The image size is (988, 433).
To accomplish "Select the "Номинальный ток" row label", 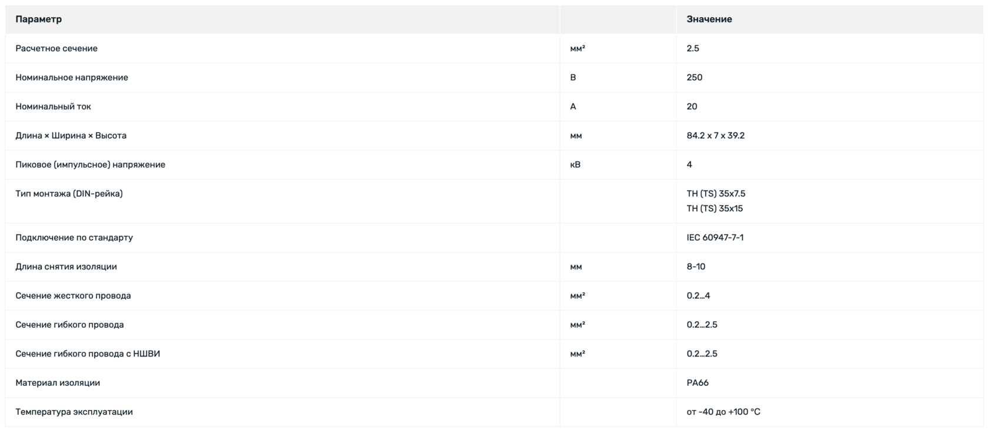I will pos(54,106).
